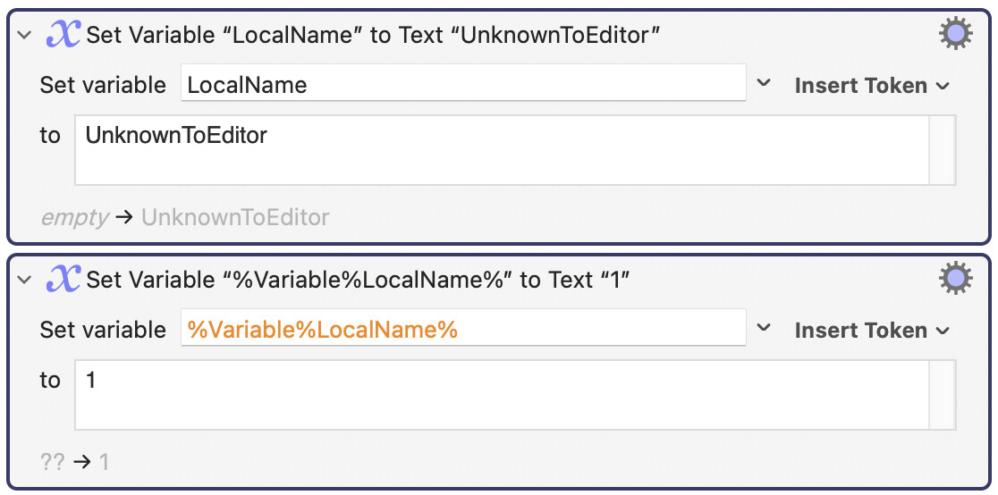This screenshot has height=495, width=998.
Task: Open the variable chooser dropdown beside %Variable%LocalName%
Action: point(764,329)
